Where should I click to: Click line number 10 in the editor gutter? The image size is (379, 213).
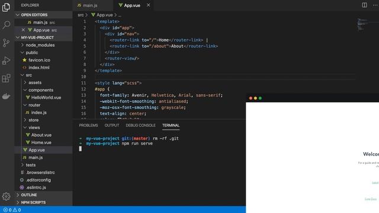click(83, 76)
